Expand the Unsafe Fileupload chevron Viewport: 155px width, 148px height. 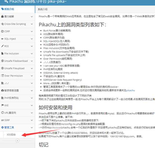click(x=32, y=68)
